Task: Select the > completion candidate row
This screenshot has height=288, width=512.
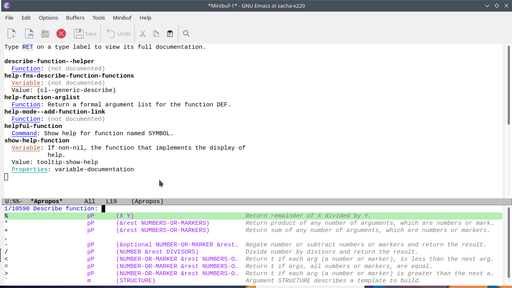Action: (253, 273)
